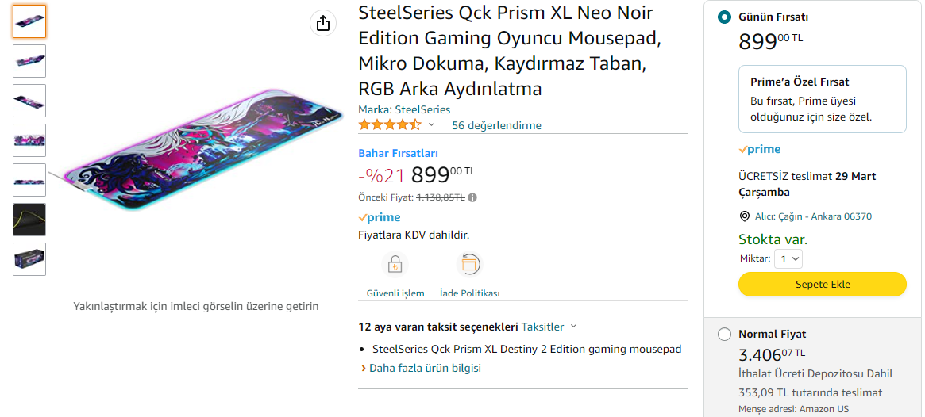Click the info icon beside Önceki Fiyat

[472, 197]
